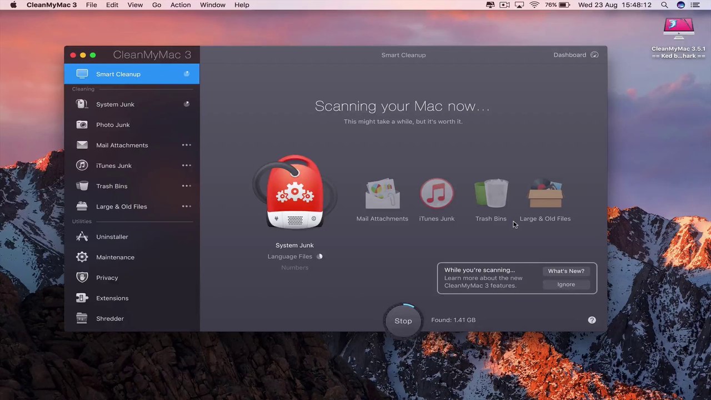Click the 'While you're scanning…' tip text
This screenshot has width=711, height=400.
pos(479,270)
